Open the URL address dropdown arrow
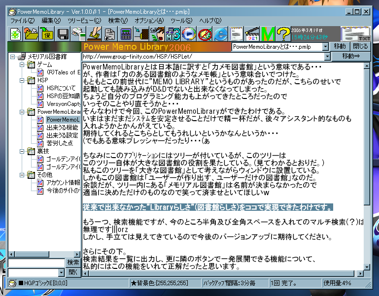 click(327, 57)
